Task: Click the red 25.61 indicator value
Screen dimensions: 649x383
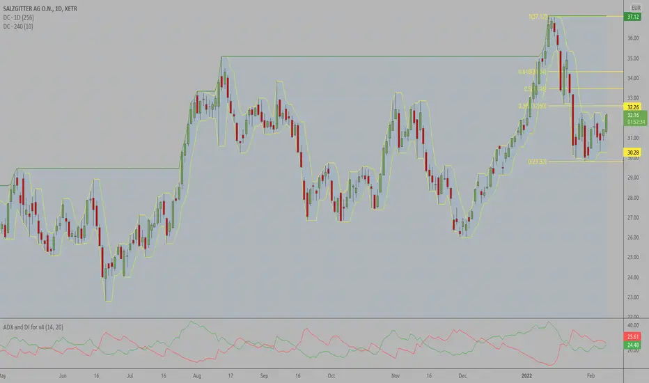Action: point(633,336)
